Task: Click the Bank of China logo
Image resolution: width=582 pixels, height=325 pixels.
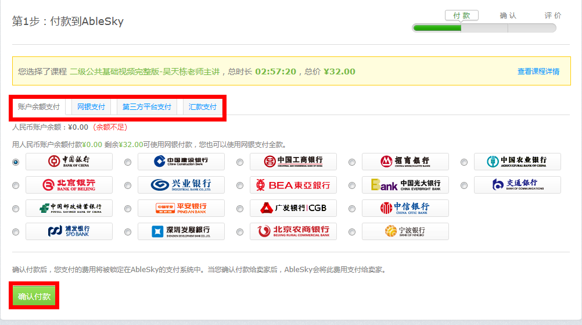Action: point(69,162)
